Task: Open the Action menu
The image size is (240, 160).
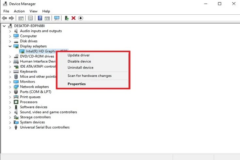Action: (x=19, y=11)
